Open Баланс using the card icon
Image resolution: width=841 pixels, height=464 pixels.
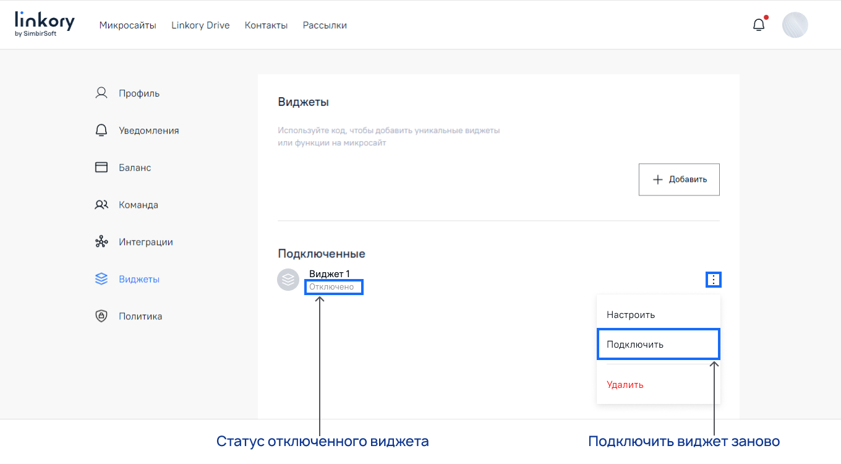click(x=101, y=167)
